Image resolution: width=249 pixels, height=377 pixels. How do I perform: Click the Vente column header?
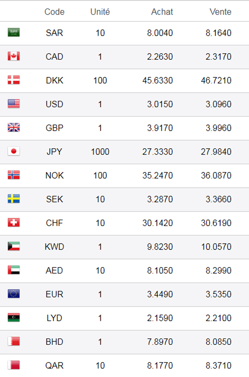coord(220,12)
